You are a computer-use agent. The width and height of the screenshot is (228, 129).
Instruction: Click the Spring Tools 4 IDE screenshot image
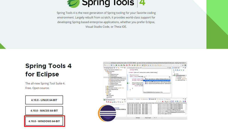click(x=145, y=91)
